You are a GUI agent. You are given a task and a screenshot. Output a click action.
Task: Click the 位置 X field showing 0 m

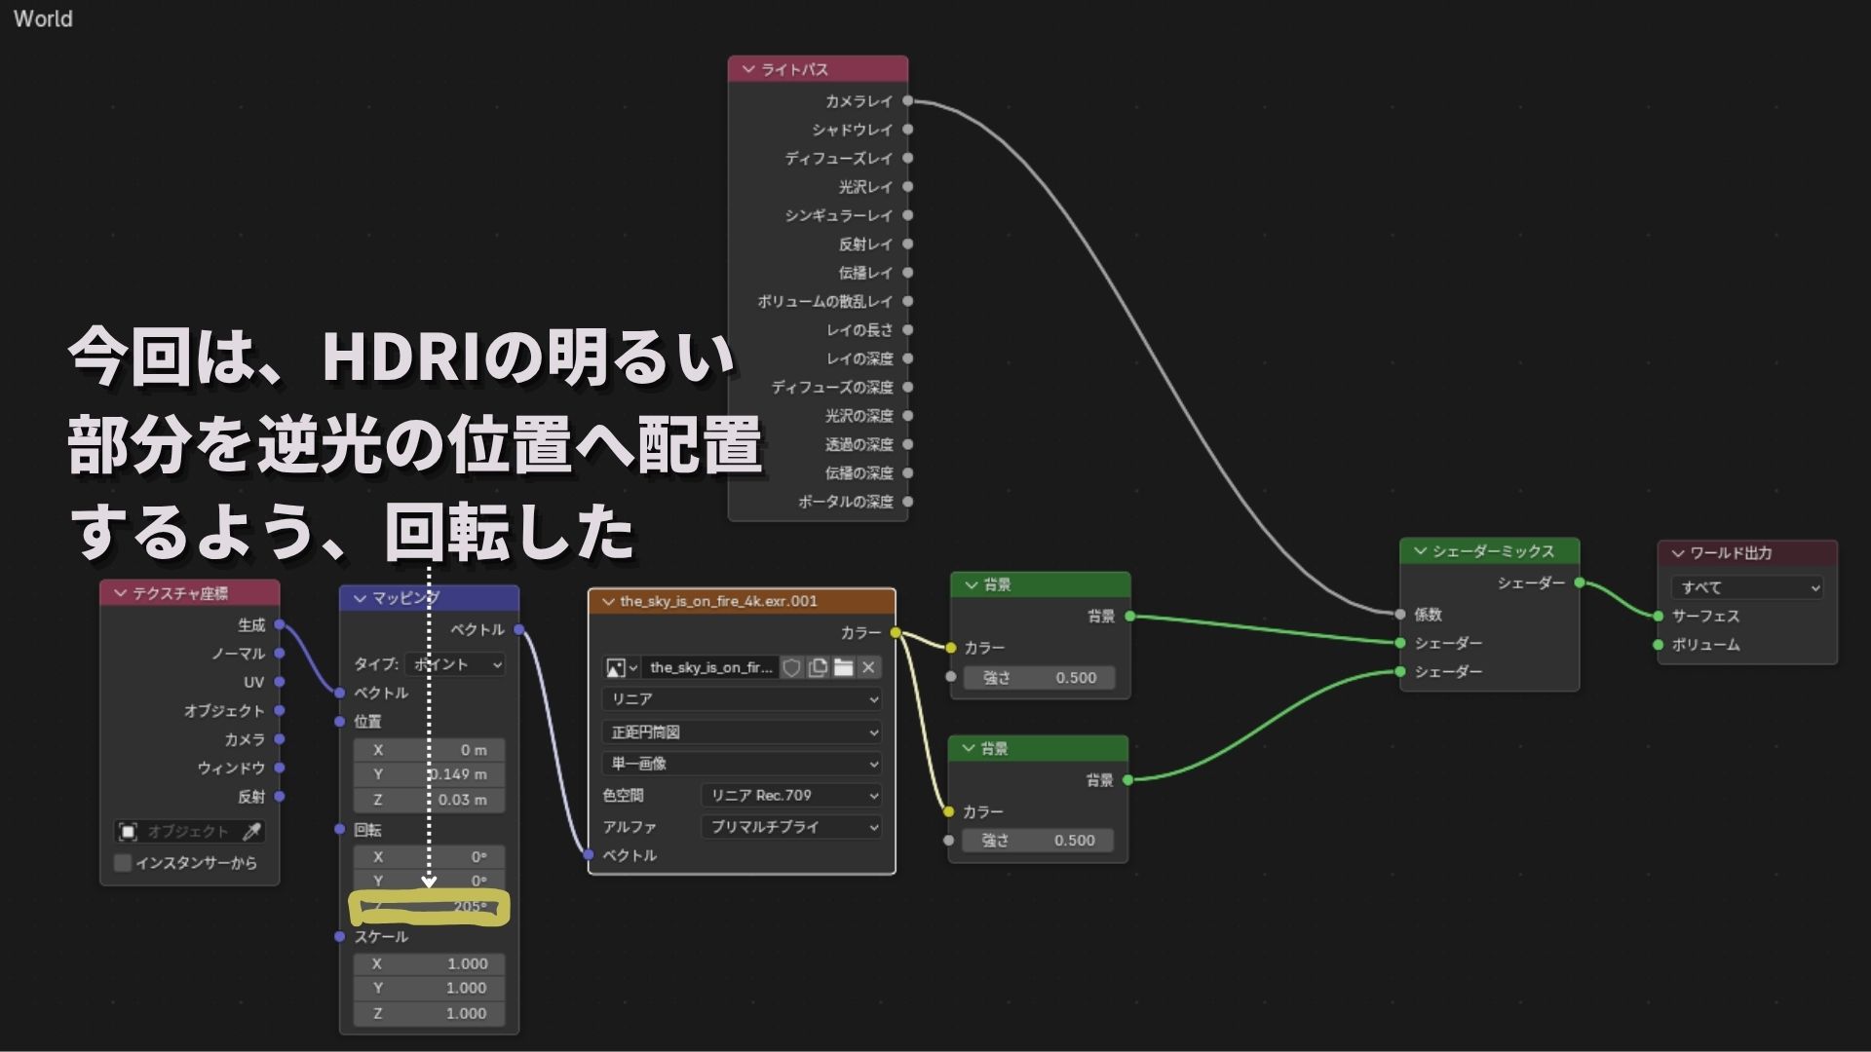pos(429,750)
